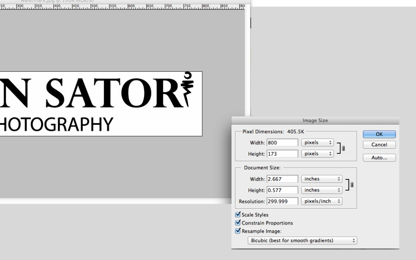Edit the Resolution field 299.999

point(282,201)
